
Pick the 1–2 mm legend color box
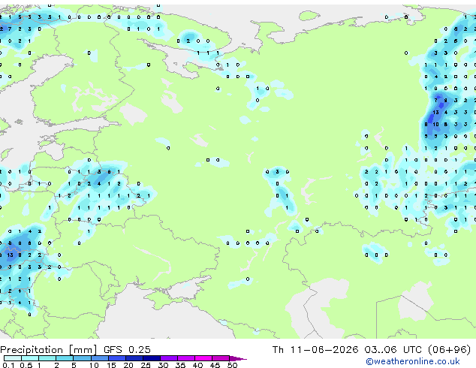(47, 358)
